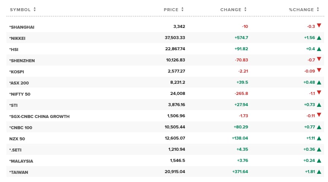Click the sort arrows beside CHANGE header
The image size is (328, 182).
click(x=246, y=10)
